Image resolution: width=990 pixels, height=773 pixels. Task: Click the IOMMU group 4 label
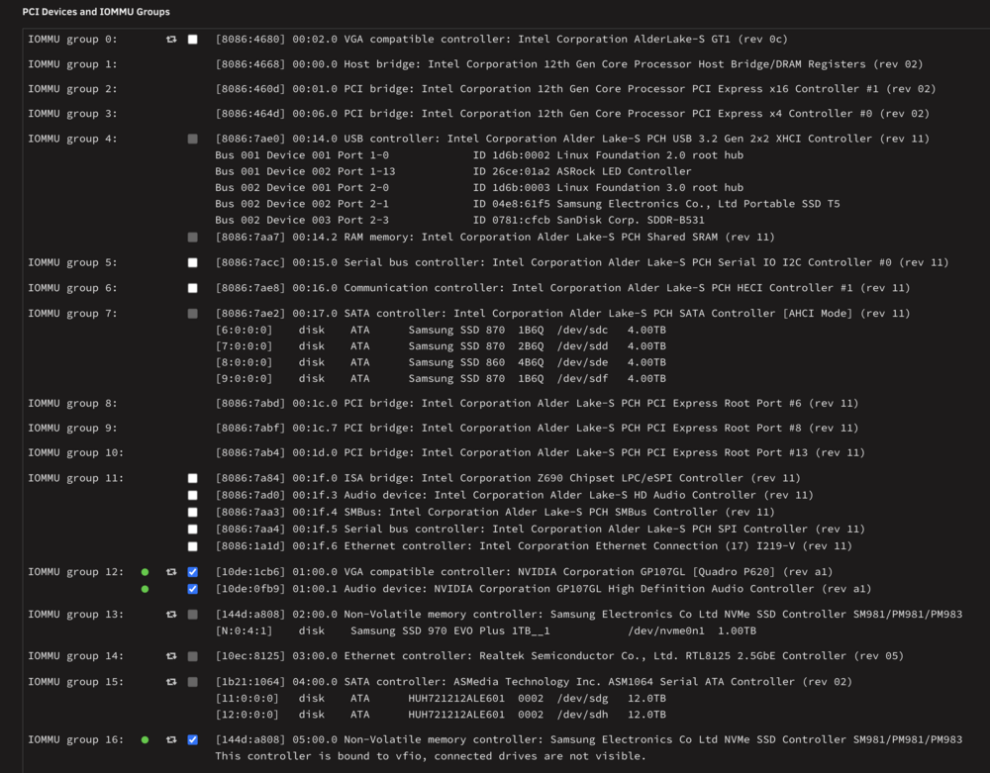pyautogui.click(x=72, y=139)
